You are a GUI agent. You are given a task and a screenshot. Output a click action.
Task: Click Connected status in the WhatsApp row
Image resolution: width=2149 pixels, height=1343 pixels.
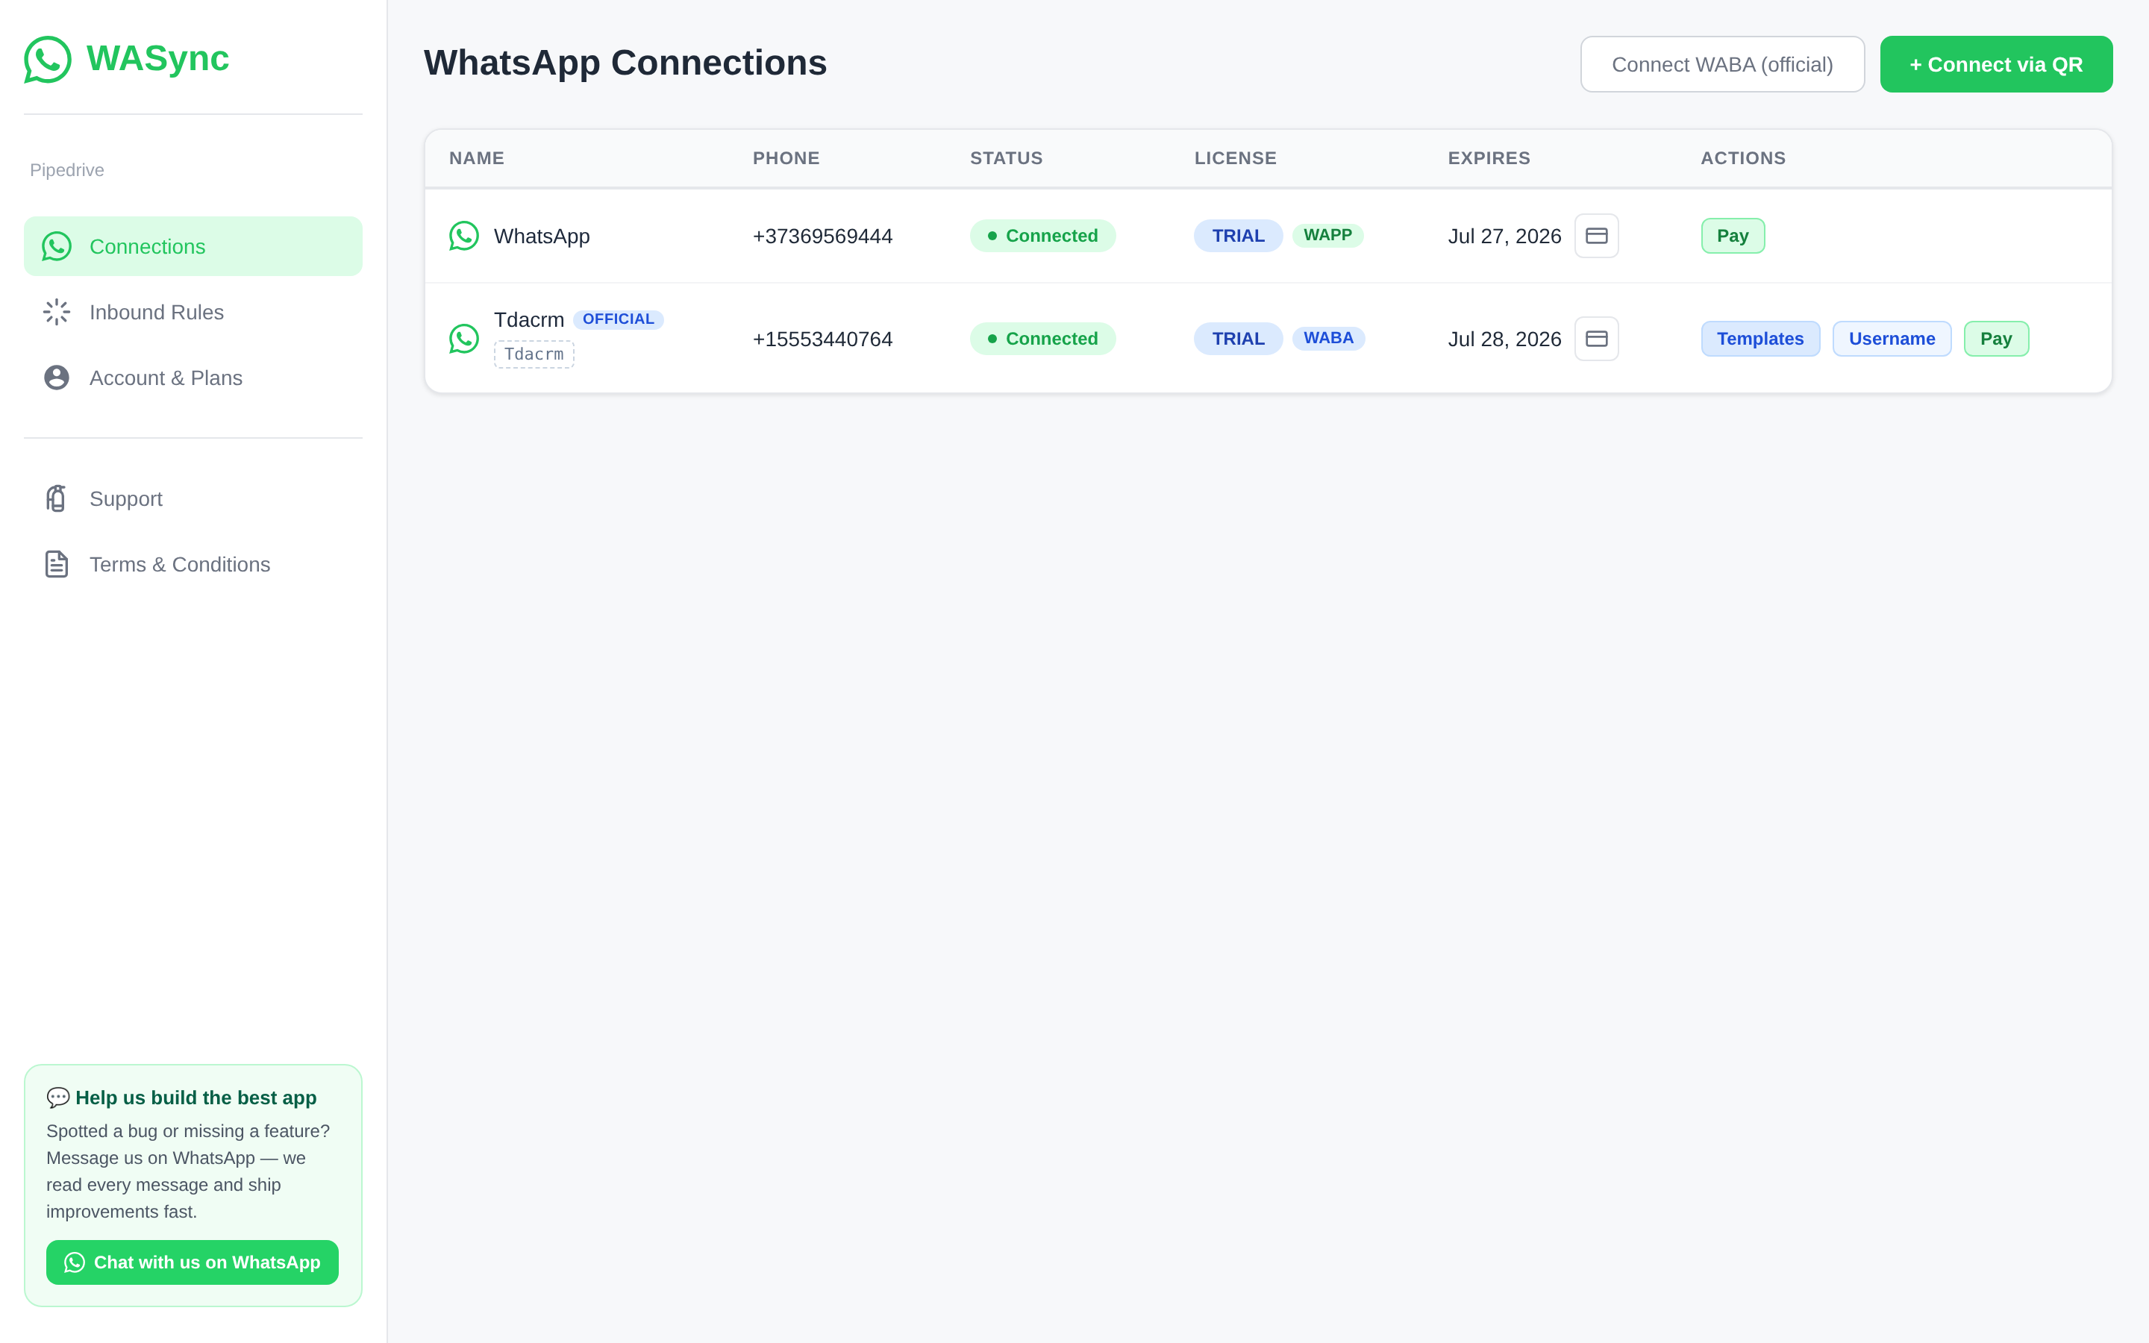[x=1042, y=235]
